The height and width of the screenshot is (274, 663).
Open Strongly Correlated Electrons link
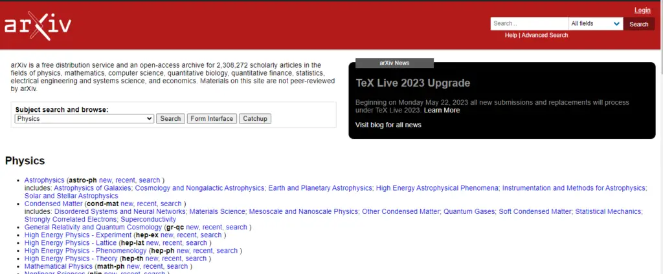[71, 220]
